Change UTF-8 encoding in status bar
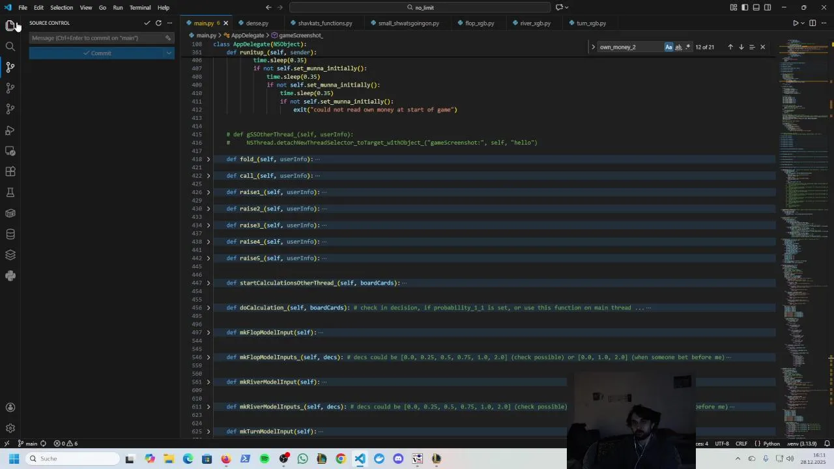The image size is (834, 469). (x=722, y=444)
